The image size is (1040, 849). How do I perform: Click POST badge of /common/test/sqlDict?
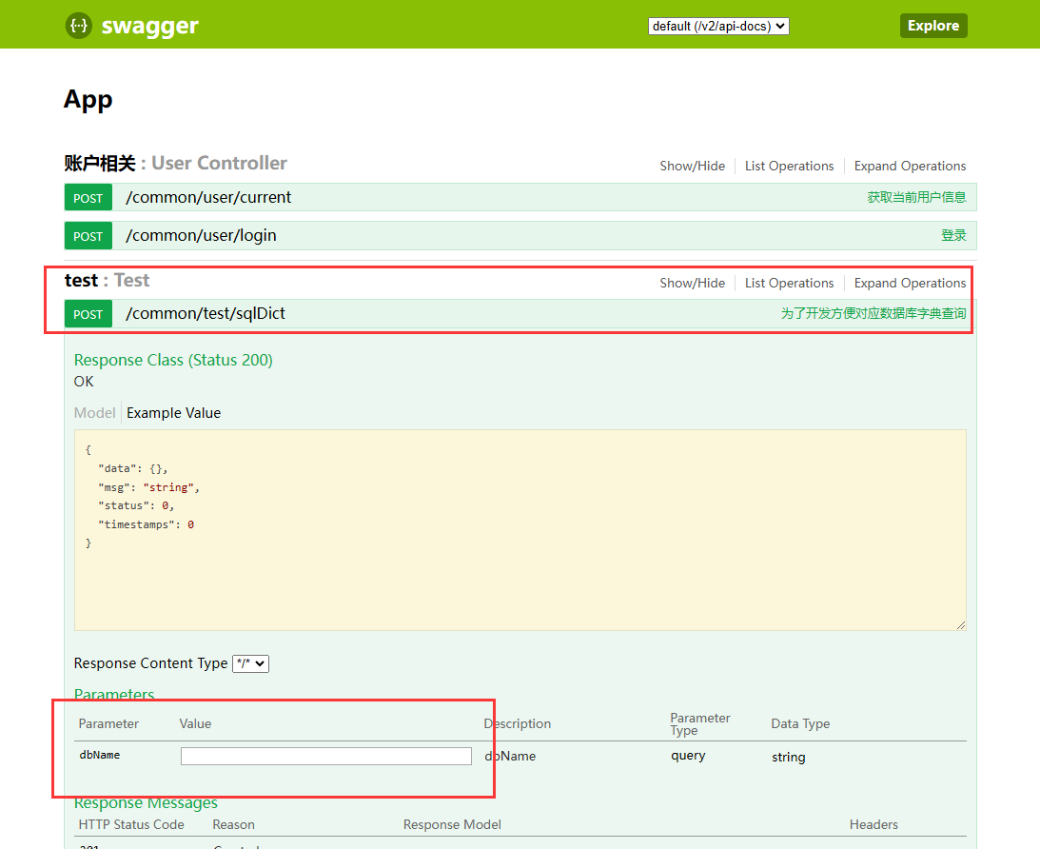88,314
